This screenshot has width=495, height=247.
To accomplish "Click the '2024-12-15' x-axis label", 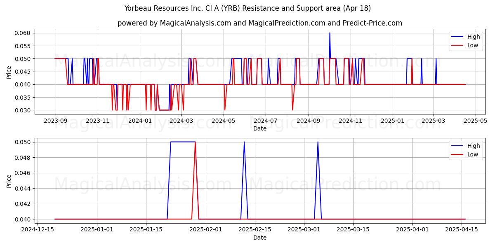I will pyautogui.click(x=38, y=230).
